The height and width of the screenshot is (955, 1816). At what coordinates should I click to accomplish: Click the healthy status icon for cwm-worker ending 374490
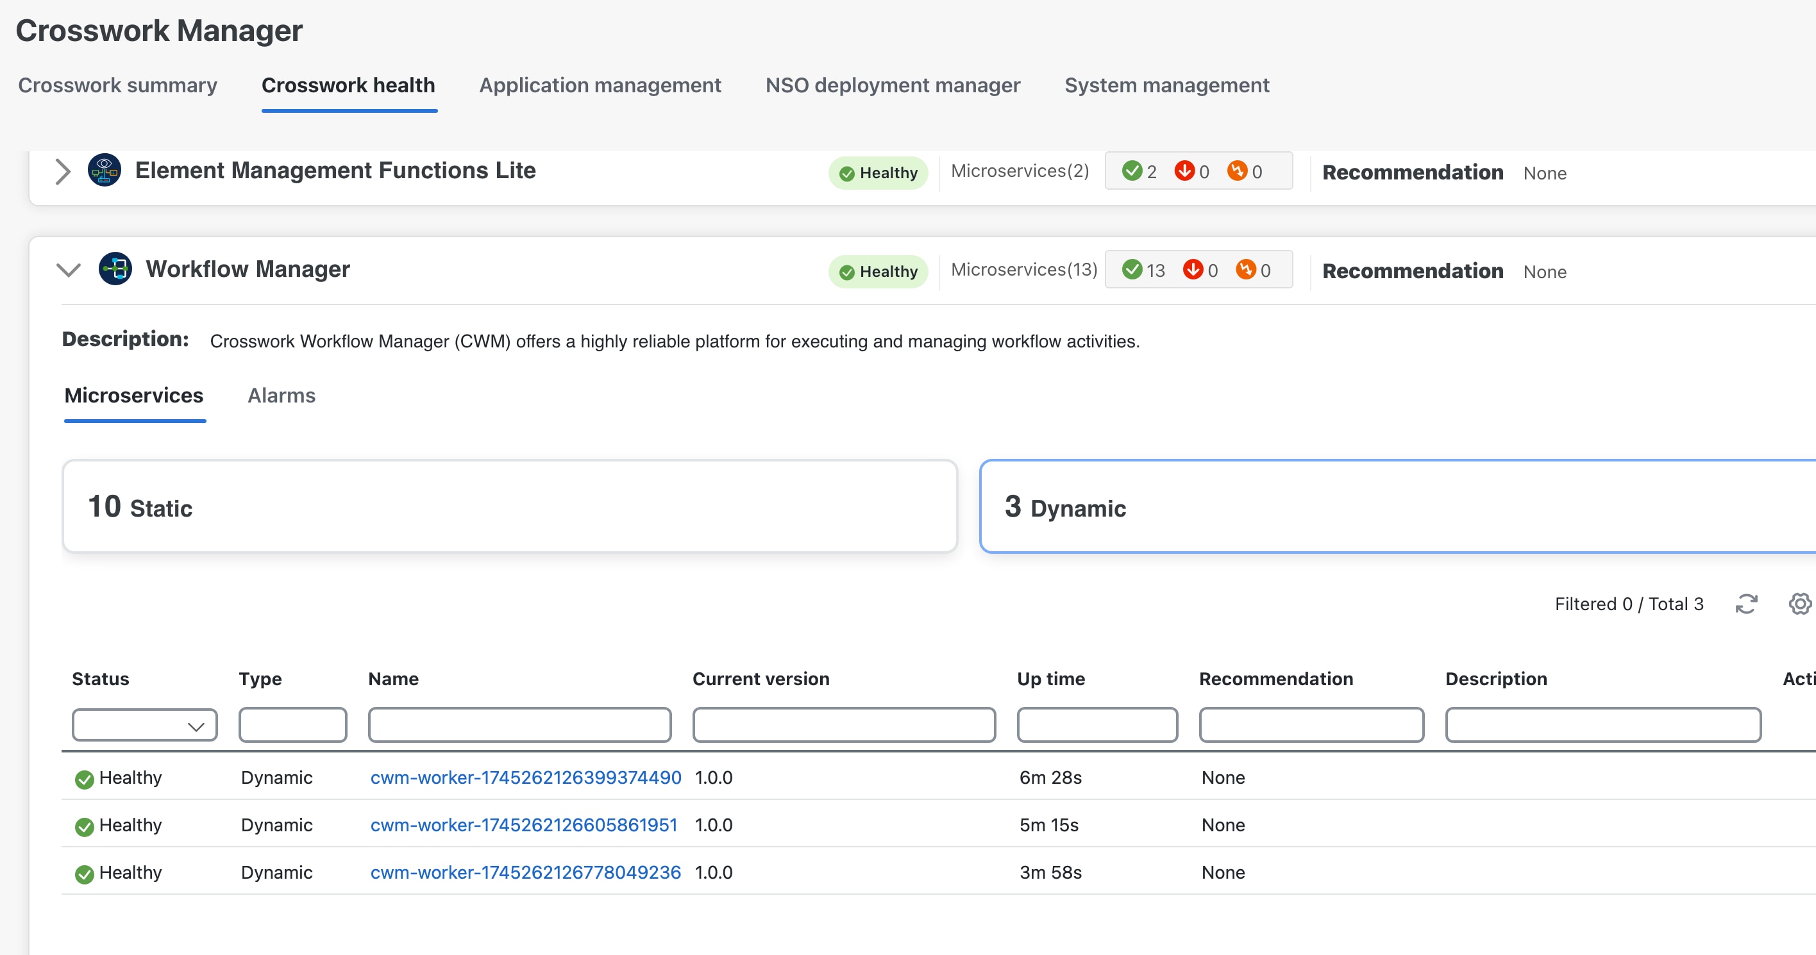pyautogui.click(x=85, y=779)
